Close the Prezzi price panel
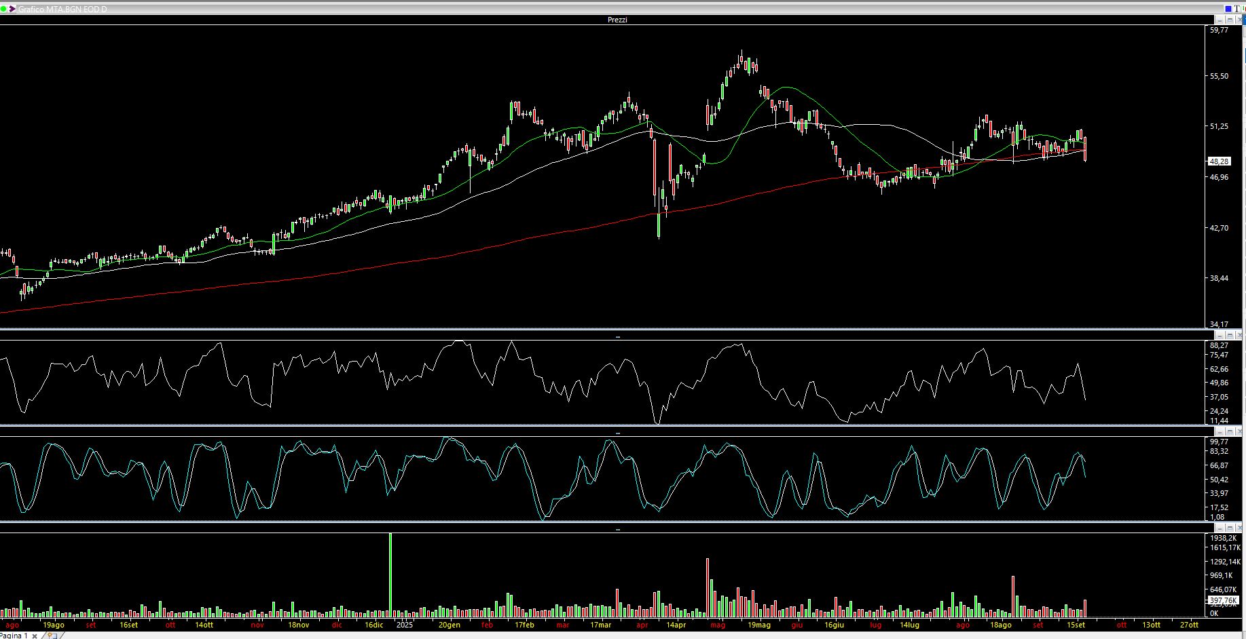Viewport: 1246px width, 639px height. [x=1239, y=20]
